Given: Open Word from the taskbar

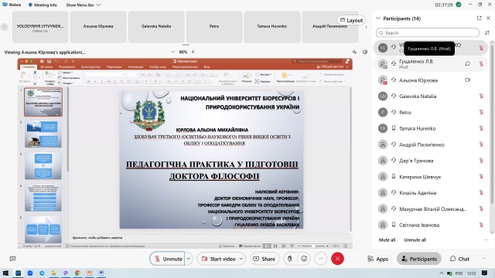Looking at the screenshot, I should [x=101, y=273].
